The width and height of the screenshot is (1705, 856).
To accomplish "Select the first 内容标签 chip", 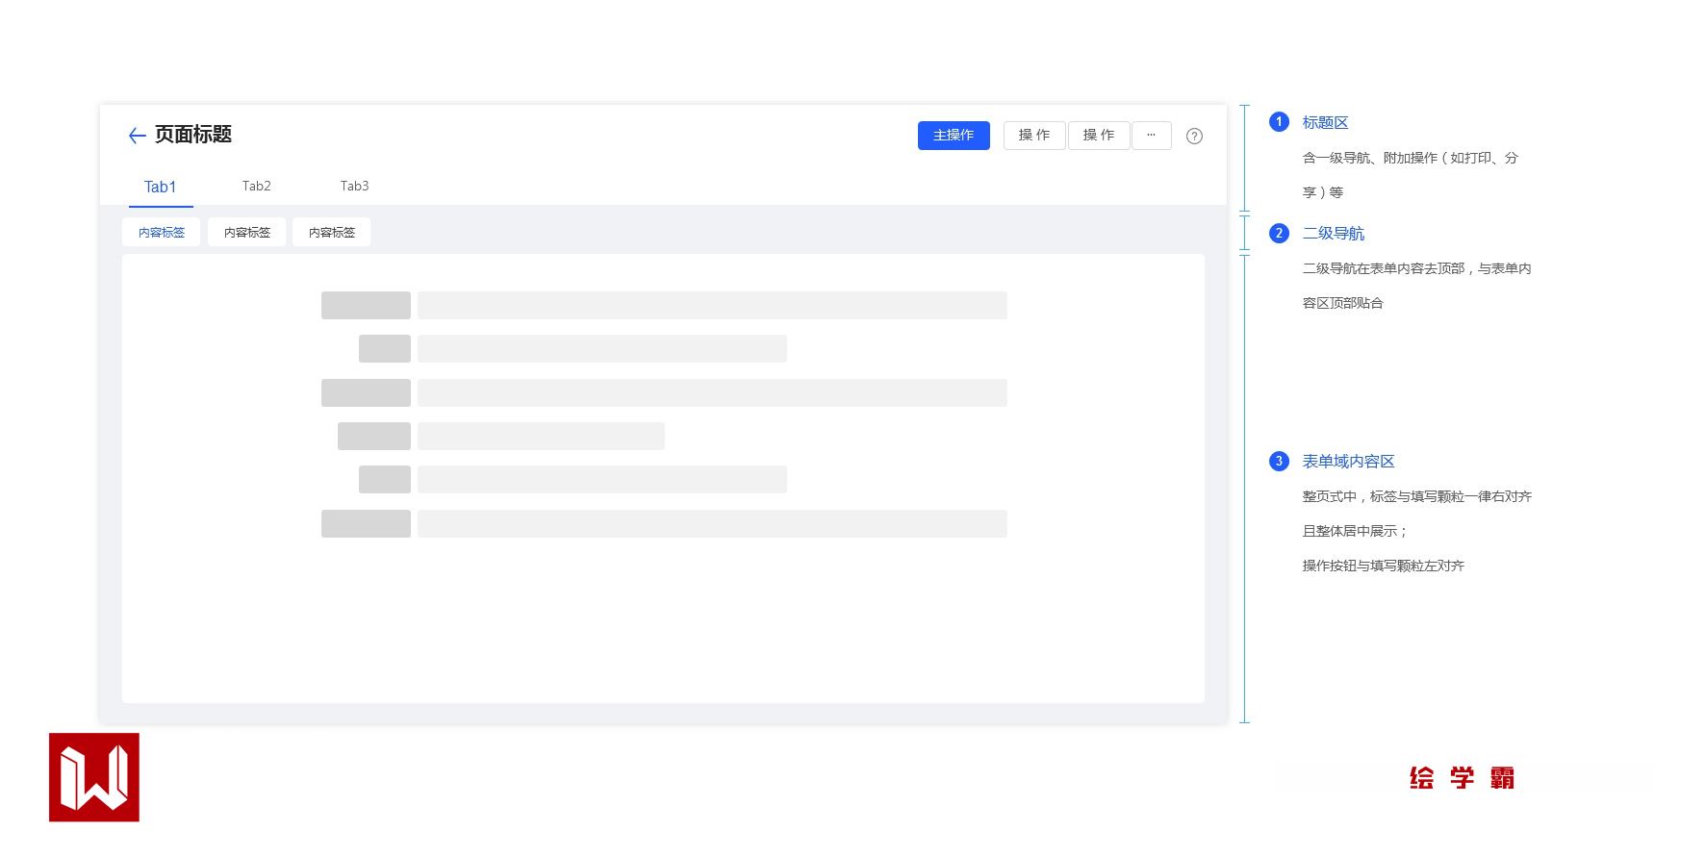I will click(x=162, y=233).
